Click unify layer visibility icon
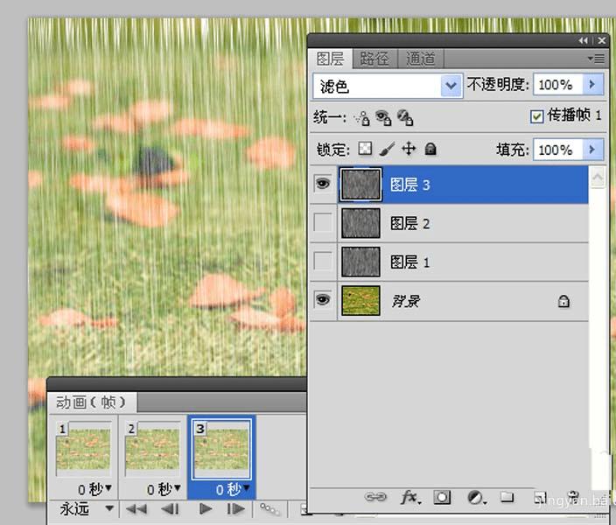Image resolution: width=616 pixels, height=525 pixels. 383,117
